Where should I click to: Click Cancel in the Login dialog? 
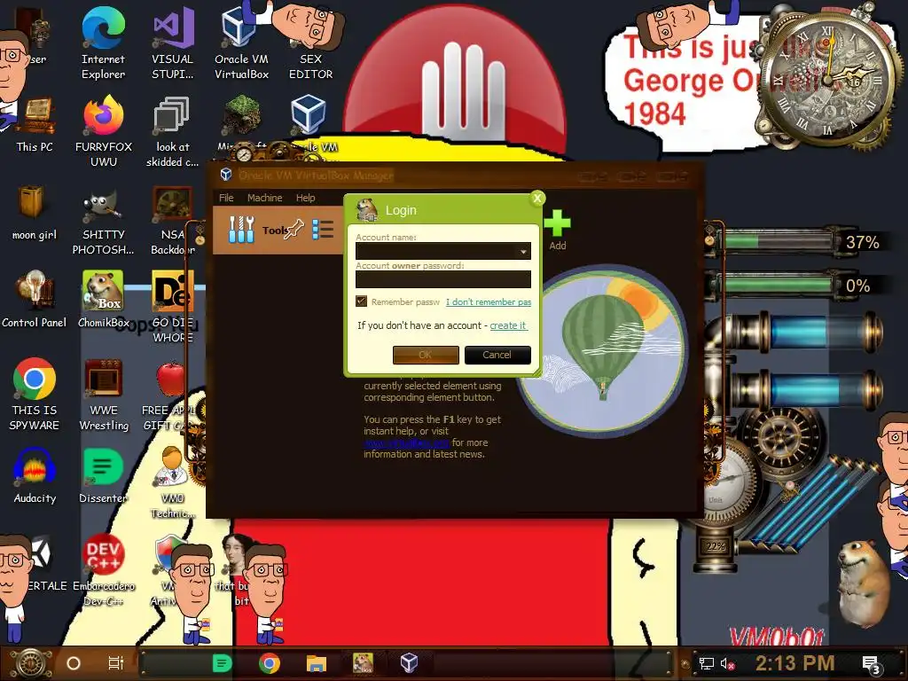click(x=497, y=355)
